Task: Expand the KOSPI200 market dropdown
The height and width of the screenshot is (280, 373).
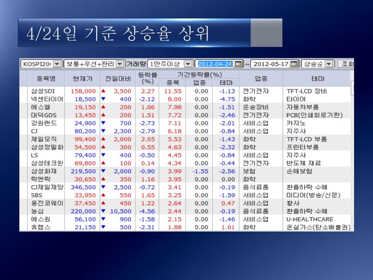Action: (57, 64)
